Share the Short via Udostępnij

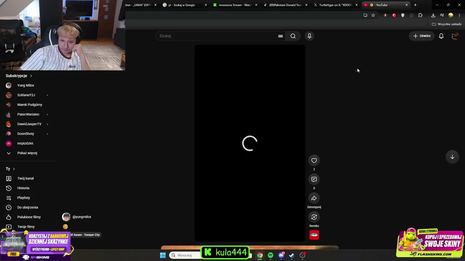point(314,198)
